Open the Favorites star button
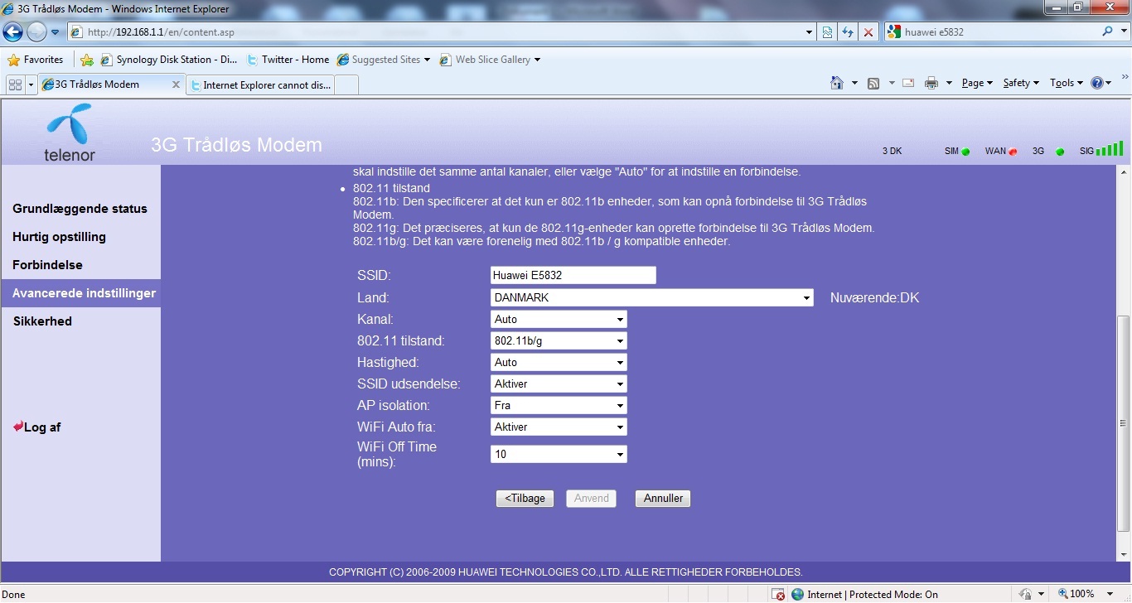 36,60
